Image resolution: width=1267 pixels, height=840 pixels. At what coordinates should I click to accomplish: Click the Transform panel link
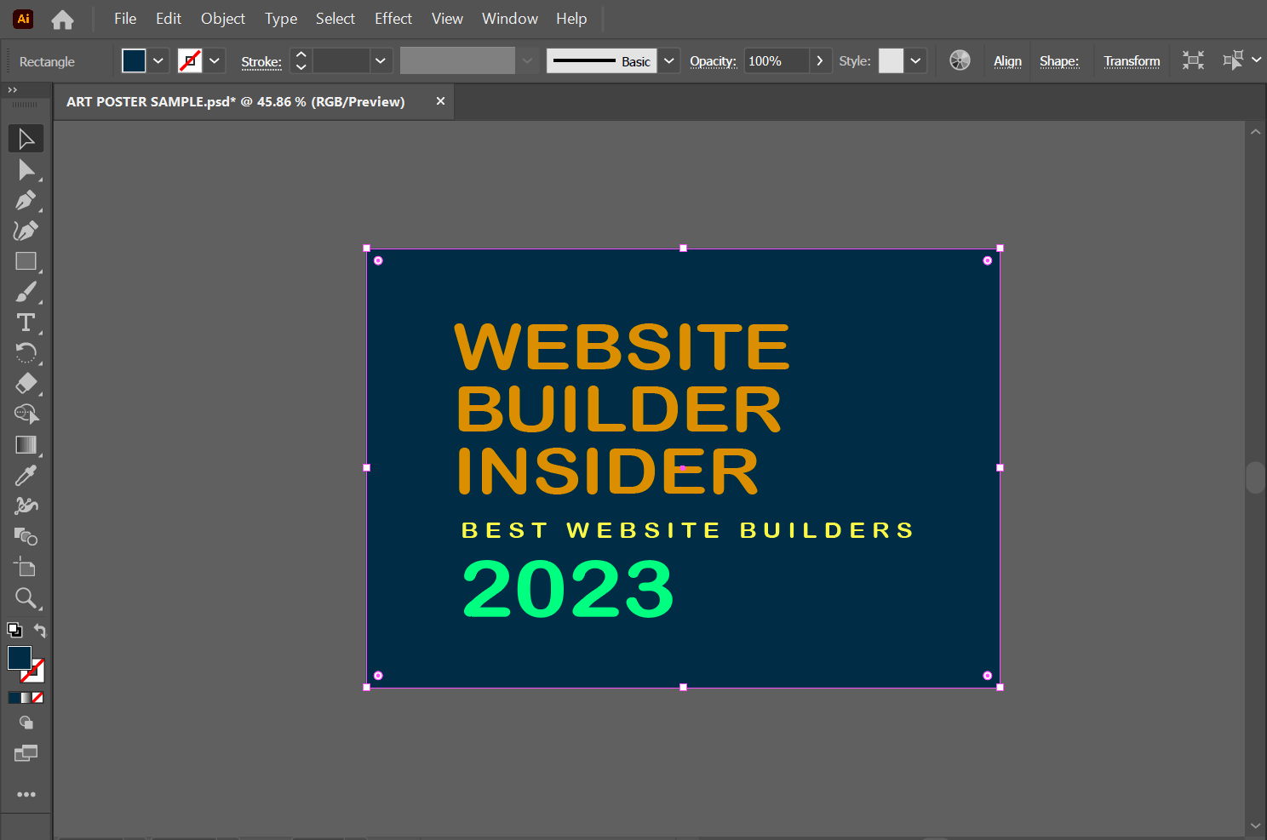[x=1131, y=61]
